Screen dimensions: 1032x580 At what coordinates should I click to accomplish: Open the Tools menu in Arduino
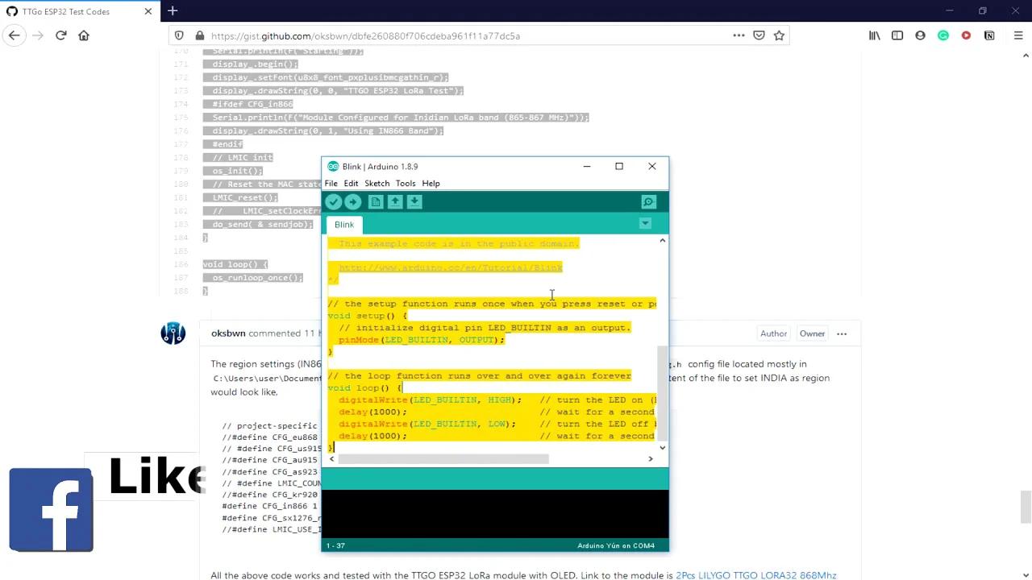pyautogui.click(x=406, y=183)
